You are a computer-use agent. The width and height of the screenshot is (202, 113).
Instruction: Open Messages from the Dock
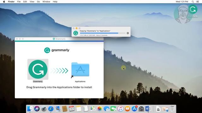(106, 109)
